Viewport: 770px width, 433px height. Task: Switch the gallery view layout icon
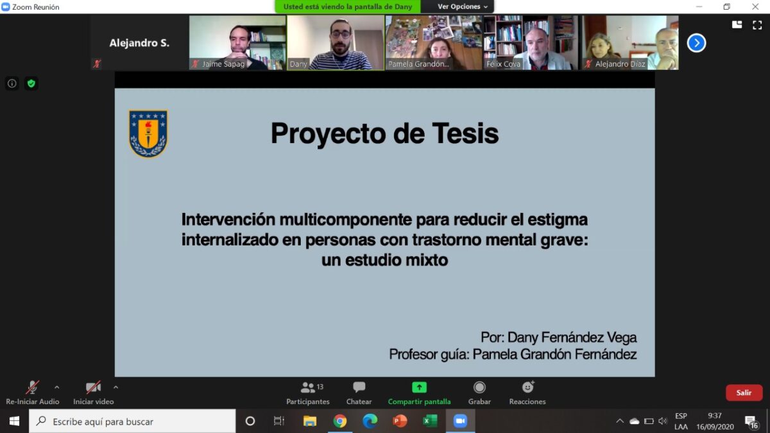tap(737, 25)
